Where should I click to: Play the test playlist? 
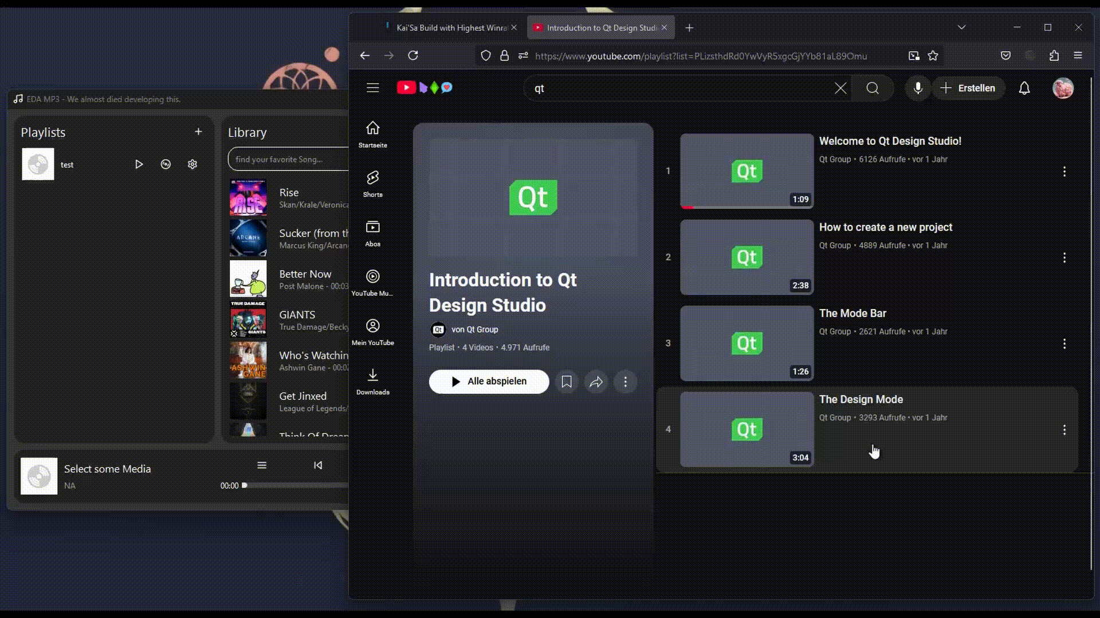click(139, 164)
